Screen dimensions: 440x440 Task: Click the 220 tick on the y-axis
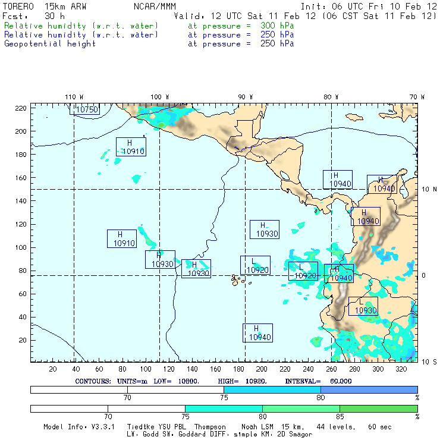click(x=21, y=108)
